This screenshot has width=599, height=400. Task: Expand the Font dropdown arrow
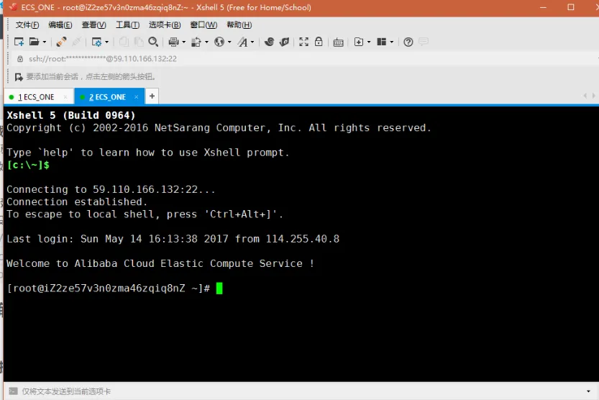[252, 42]
